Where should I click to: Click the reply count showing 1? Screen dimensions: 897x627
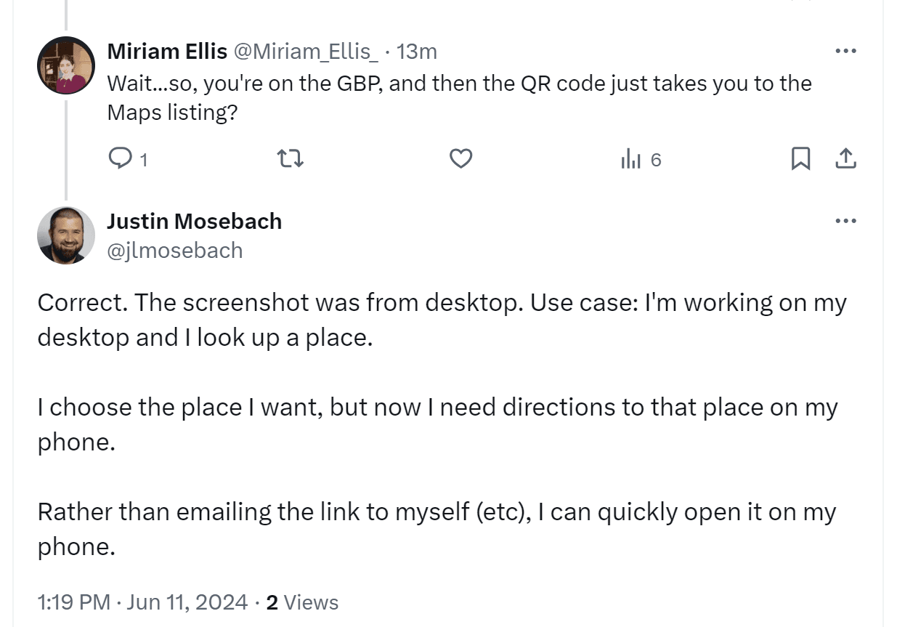(x=142, y=160)
